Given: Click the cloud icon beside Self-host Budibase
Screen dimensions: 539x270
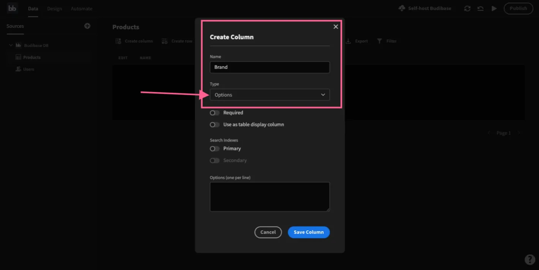Looking at the screenshot, I should [x=402, y=8].
